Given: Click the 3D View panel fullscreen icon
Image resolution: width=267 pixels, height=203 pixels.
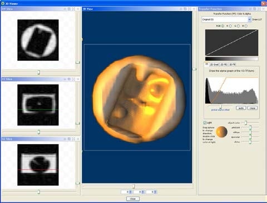Looking at the screenshot, I should coord(190,9).
